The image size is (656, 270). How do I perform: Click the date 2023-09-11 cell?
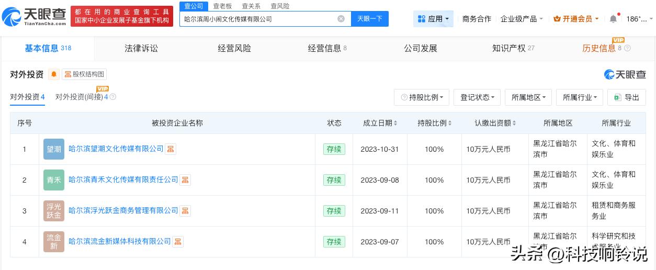point(380,211)
